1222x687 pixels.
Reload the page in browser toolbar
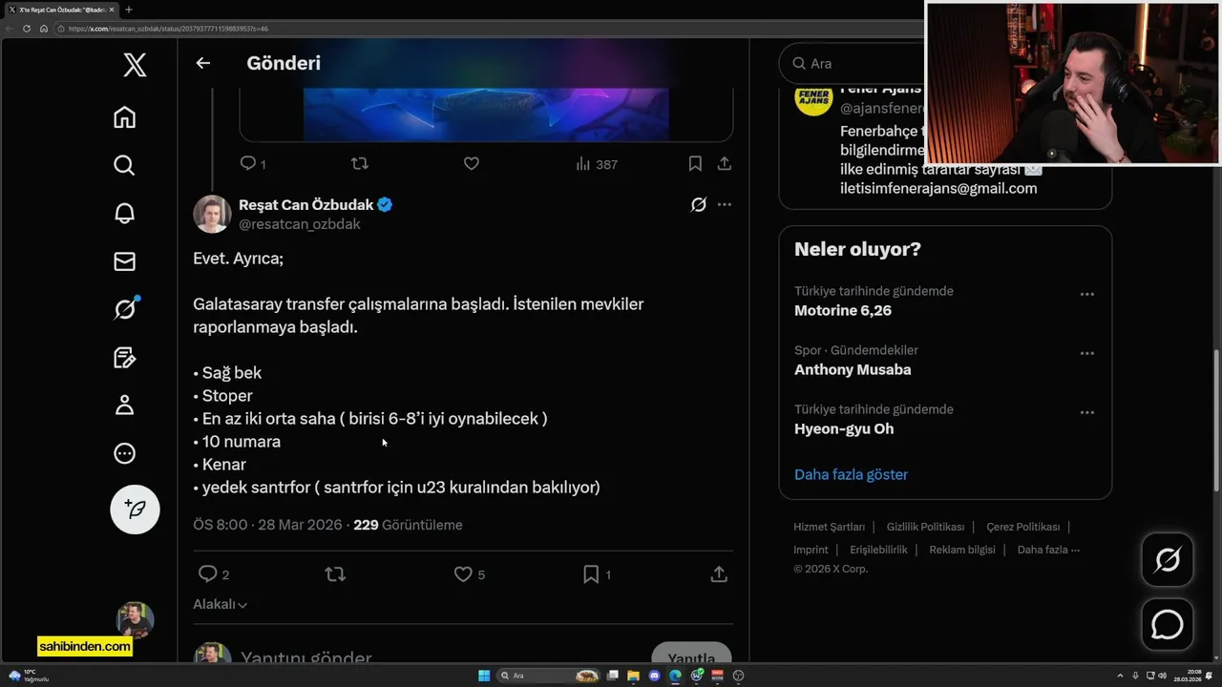click(x=27, y=29)
